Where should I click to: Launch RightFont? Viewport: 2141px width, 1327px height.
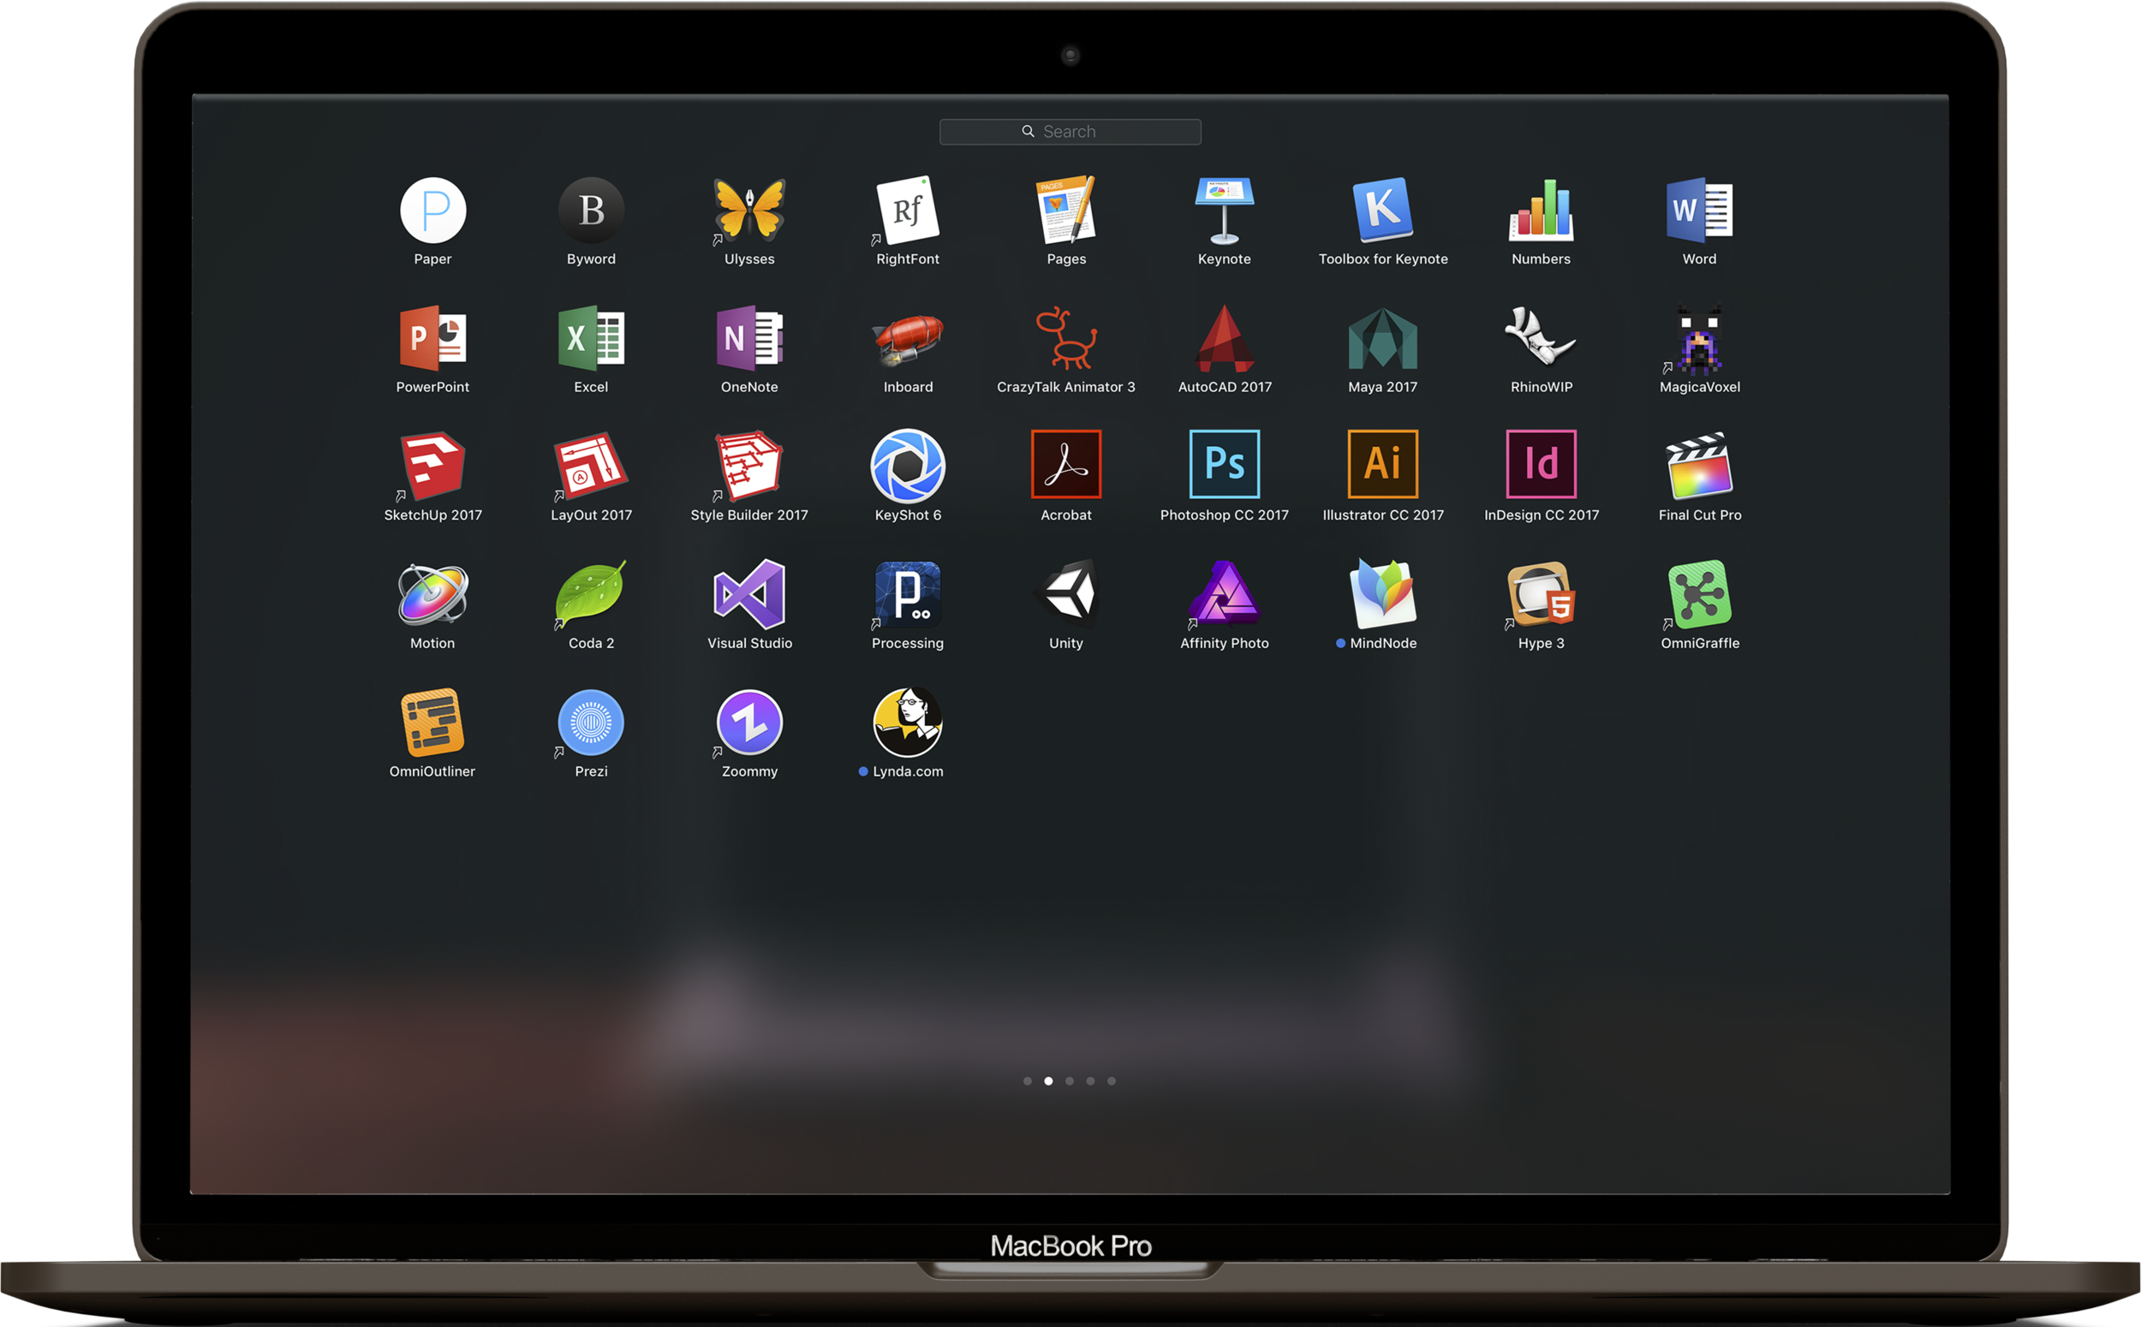click(x=908, y=211)
